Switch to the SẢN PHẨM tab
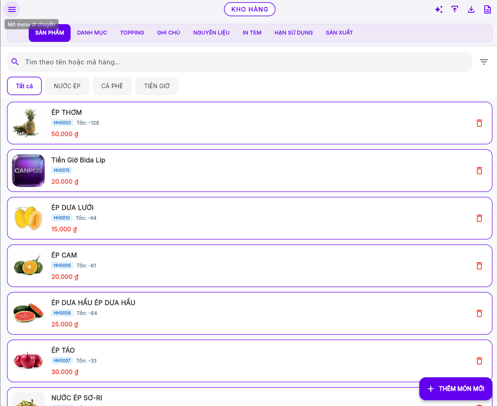The height and width of the screenshot is (406, 497). pyautogui.click(x=50, y=33)
